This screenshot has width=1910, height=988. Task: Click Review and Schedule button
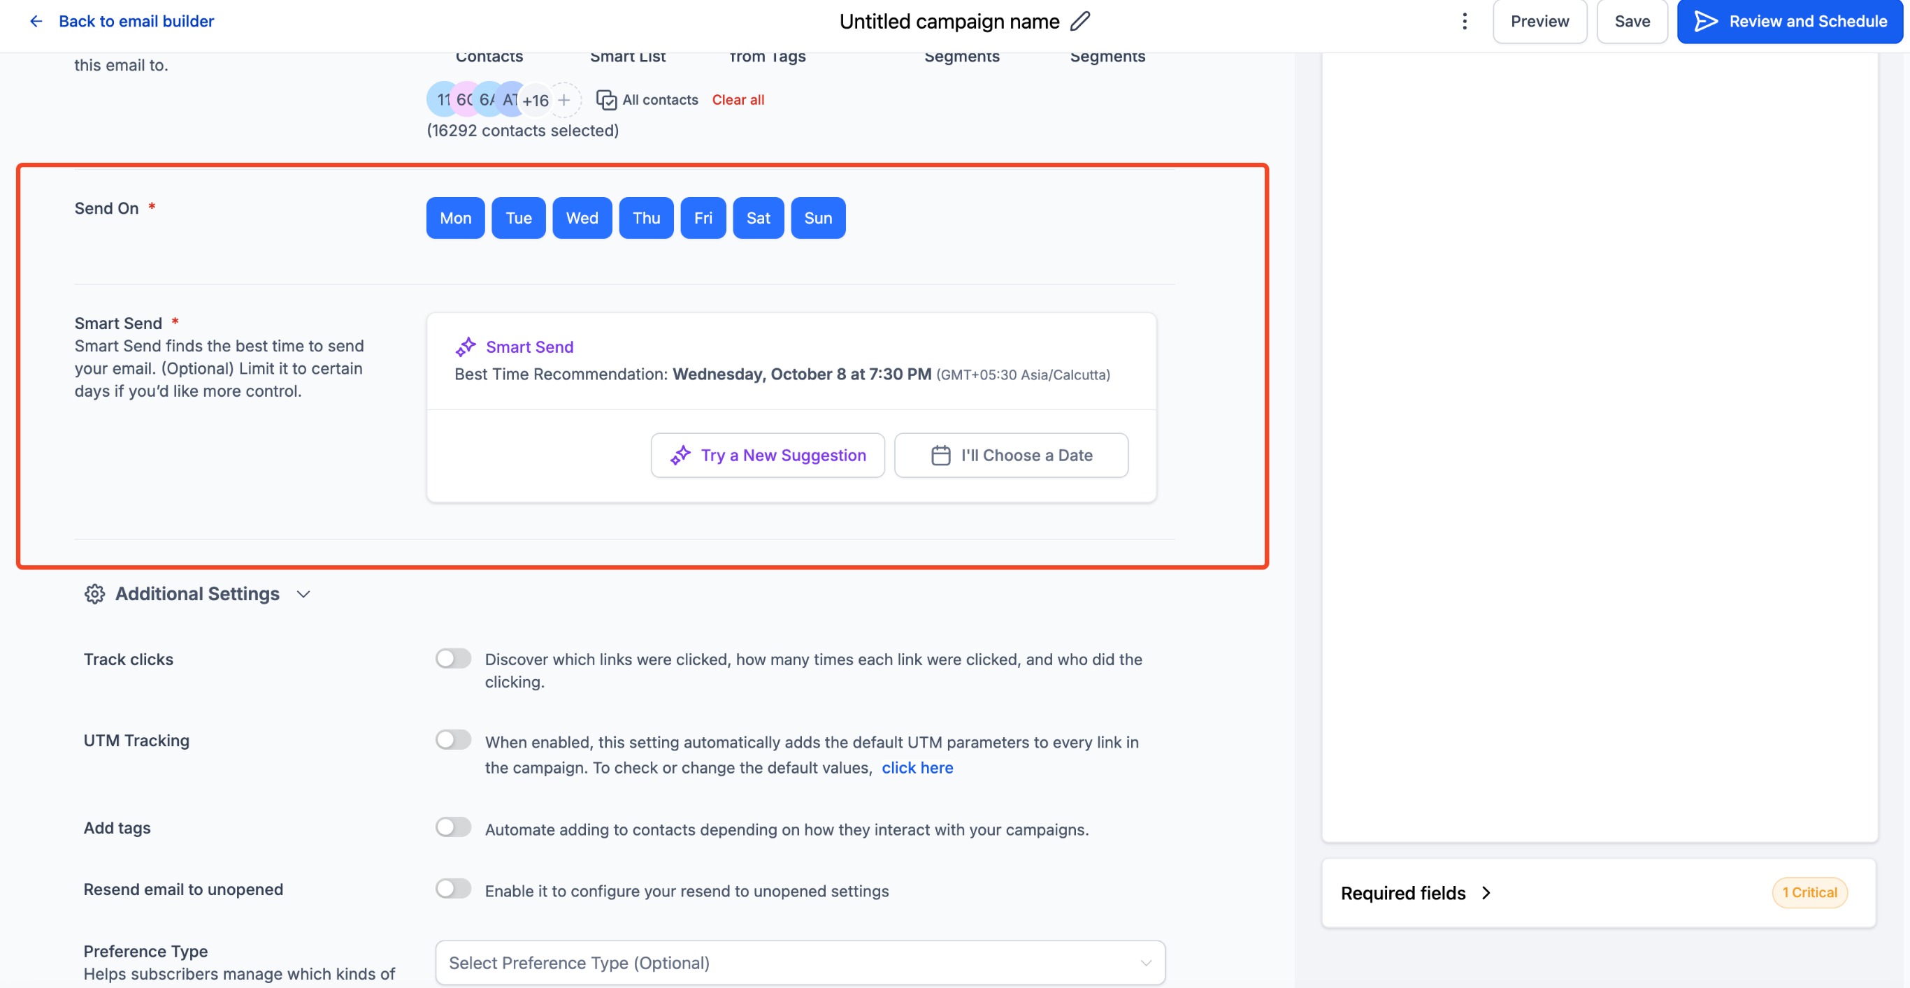[x=1789, y=22]
